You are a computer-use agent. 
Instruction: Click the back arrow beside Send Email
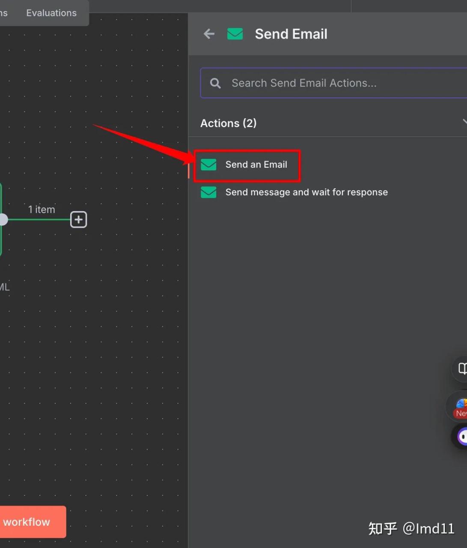click(209, 34)
